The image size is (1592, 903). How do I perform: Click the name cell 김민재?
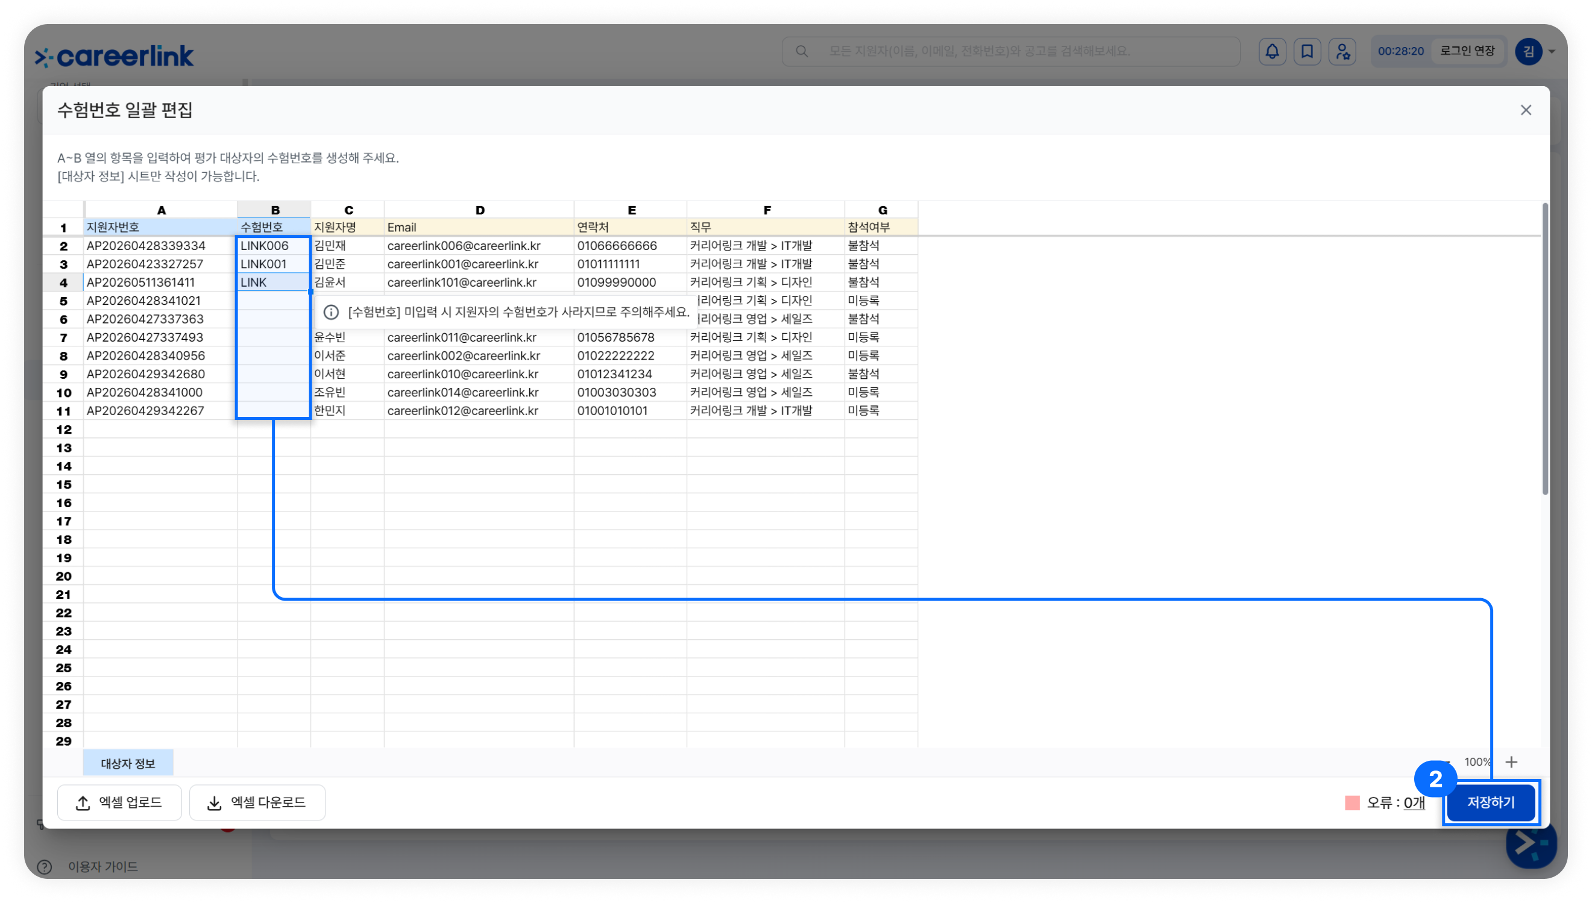(347, 246)
